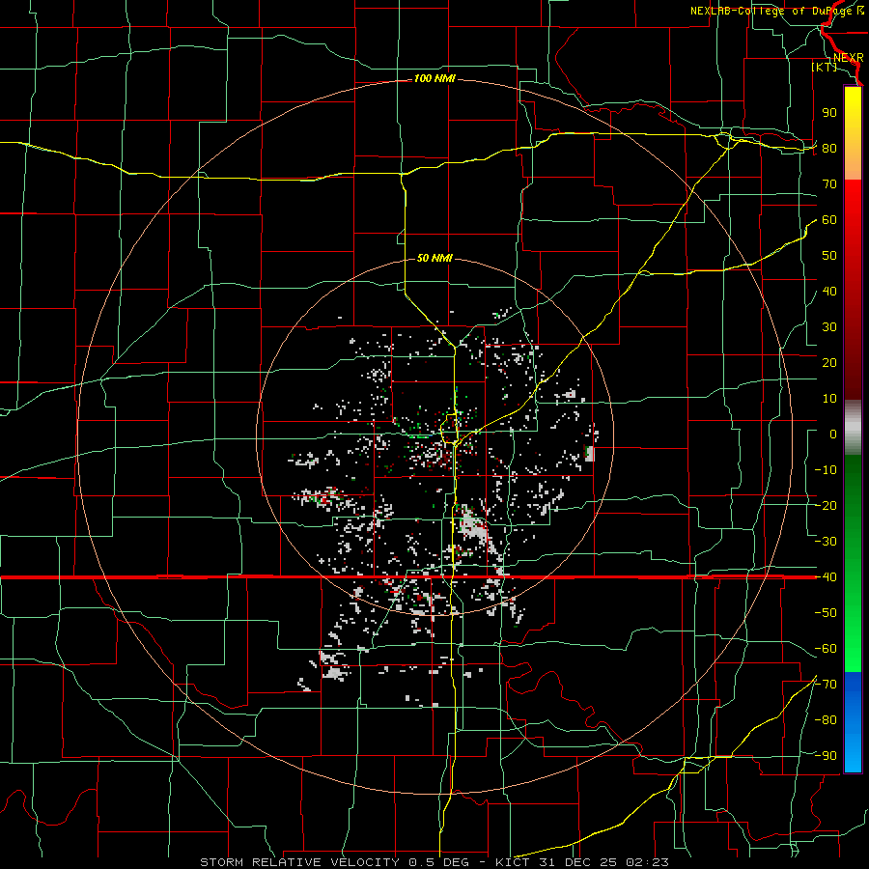Click the blue segment near legend value -80
Screen dimensions: 869x869
[853, 720]
